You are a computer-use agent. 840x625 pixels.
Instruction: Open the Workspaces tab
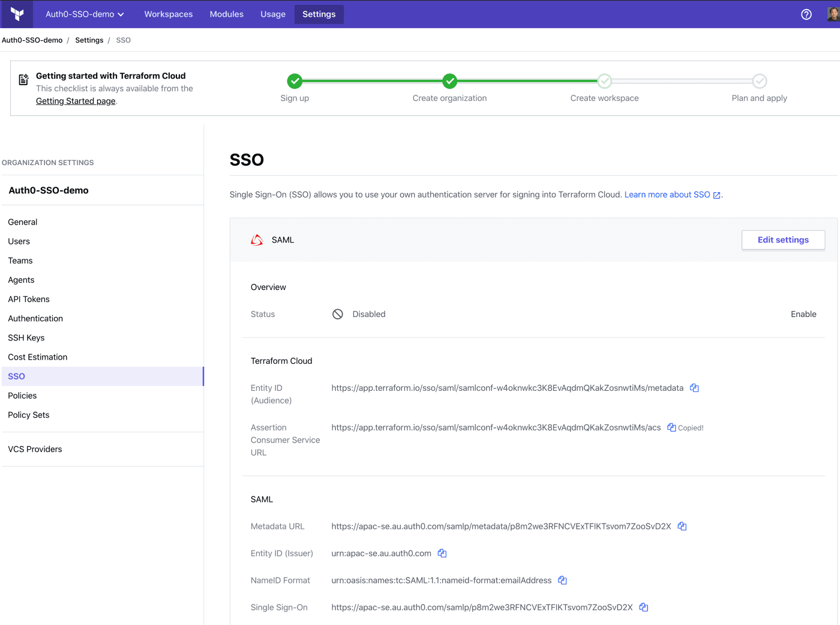168,14
